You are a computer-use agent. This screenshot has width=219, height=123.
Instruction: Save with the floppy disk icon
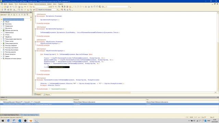coord(8,7)
